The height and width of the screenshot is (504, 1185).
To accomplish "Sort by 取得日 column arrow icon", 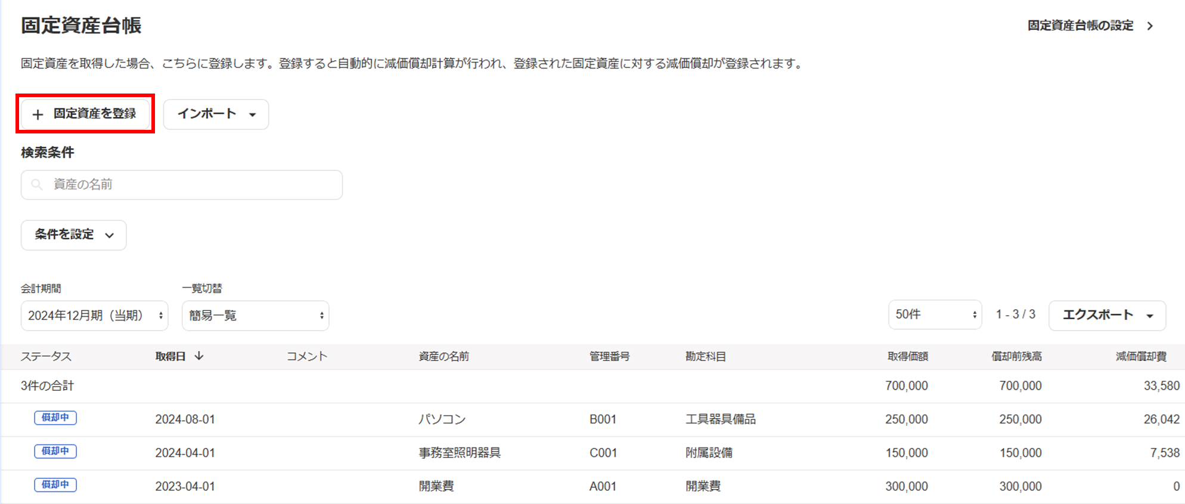I will pyautogui.click(x=199, y=356).
